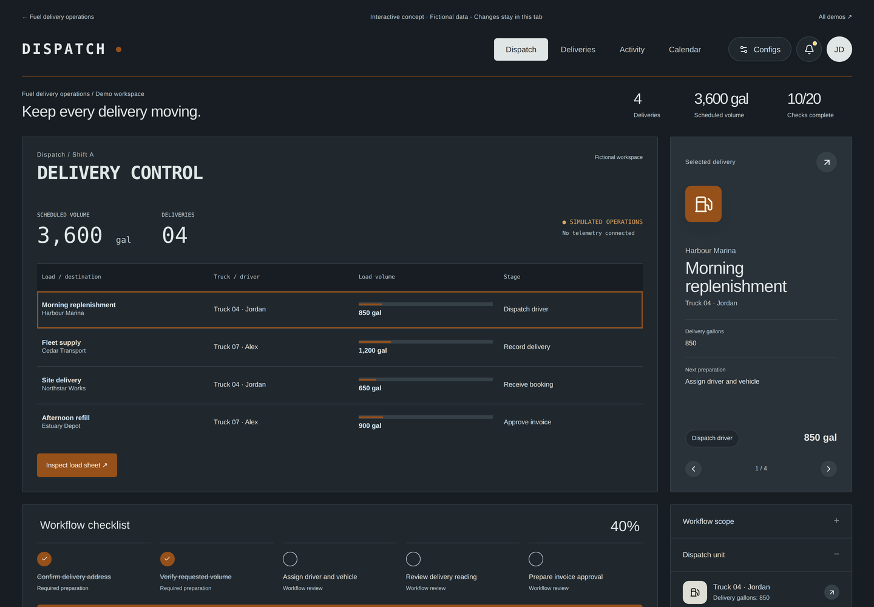Viewport: 874px width, 607px height.
Task: Click 'Load / destination' column header
Action: pyautogui.click(x=72, y=277)
